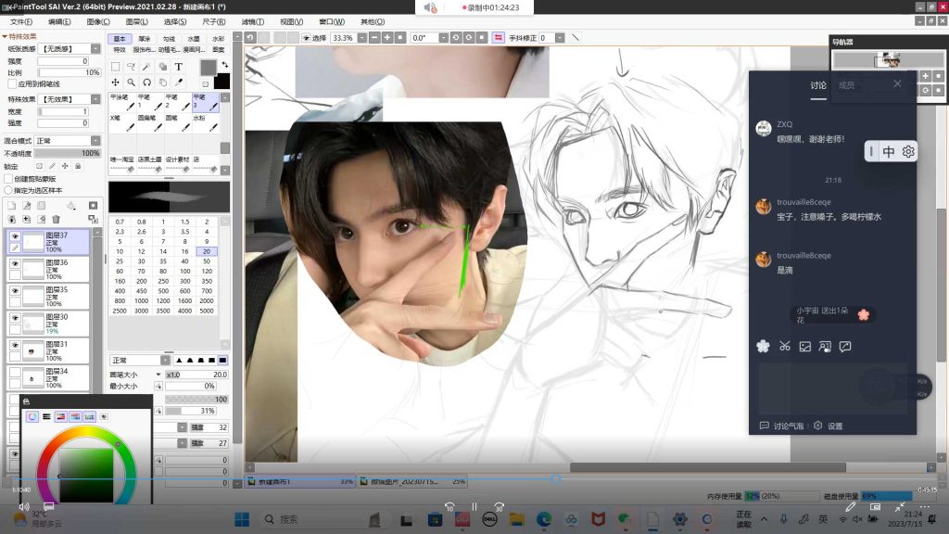Activate the Zoom magnifier tool
Viewport: 949px width, 534px height.
pos(131,83)
